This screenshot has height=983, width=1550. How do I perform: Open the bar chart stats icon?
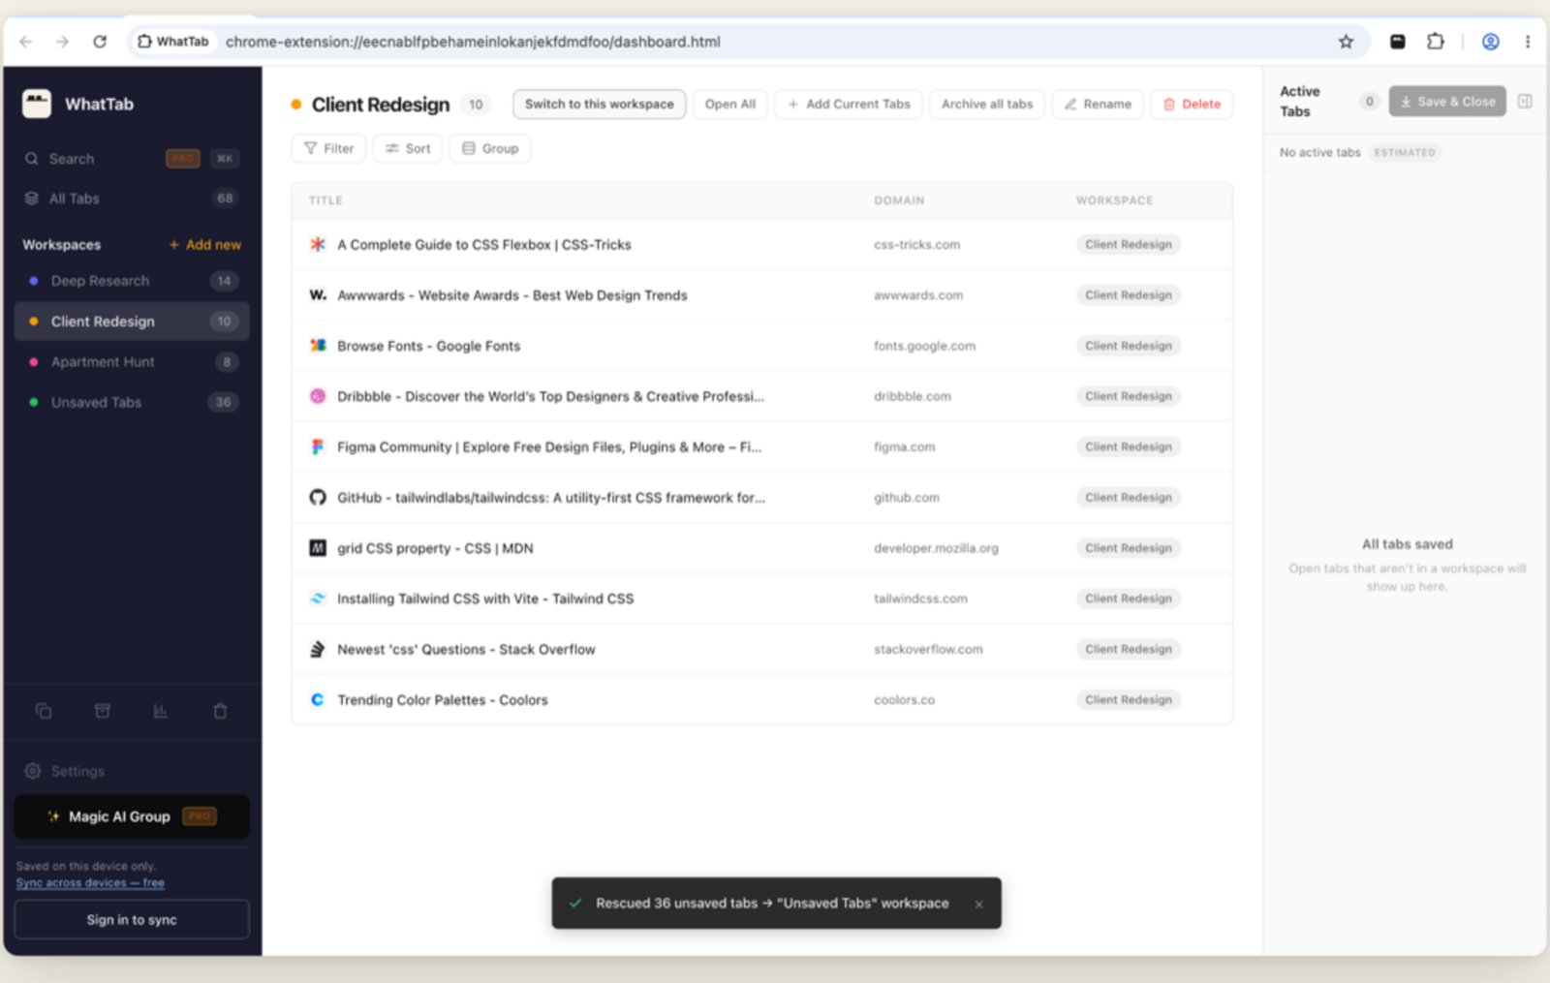pyautogui.click(x=161, y=711)
